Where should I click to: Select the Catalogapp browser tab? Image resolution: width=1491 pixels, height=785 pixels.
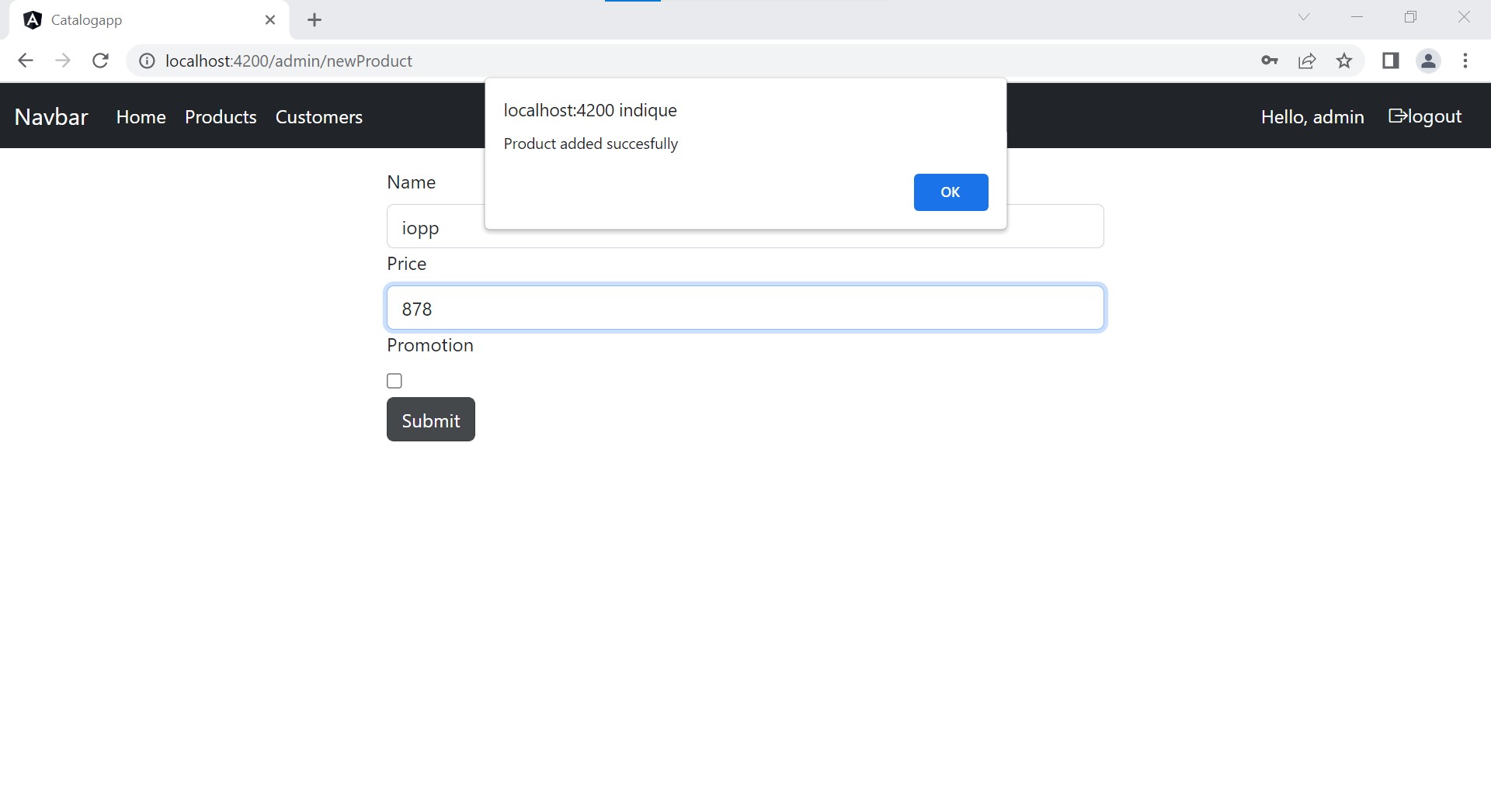pyautogui.click(x=149, y=20)
